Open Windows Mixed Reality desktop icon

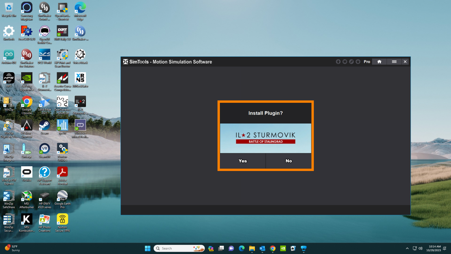(x=80, y=129)
